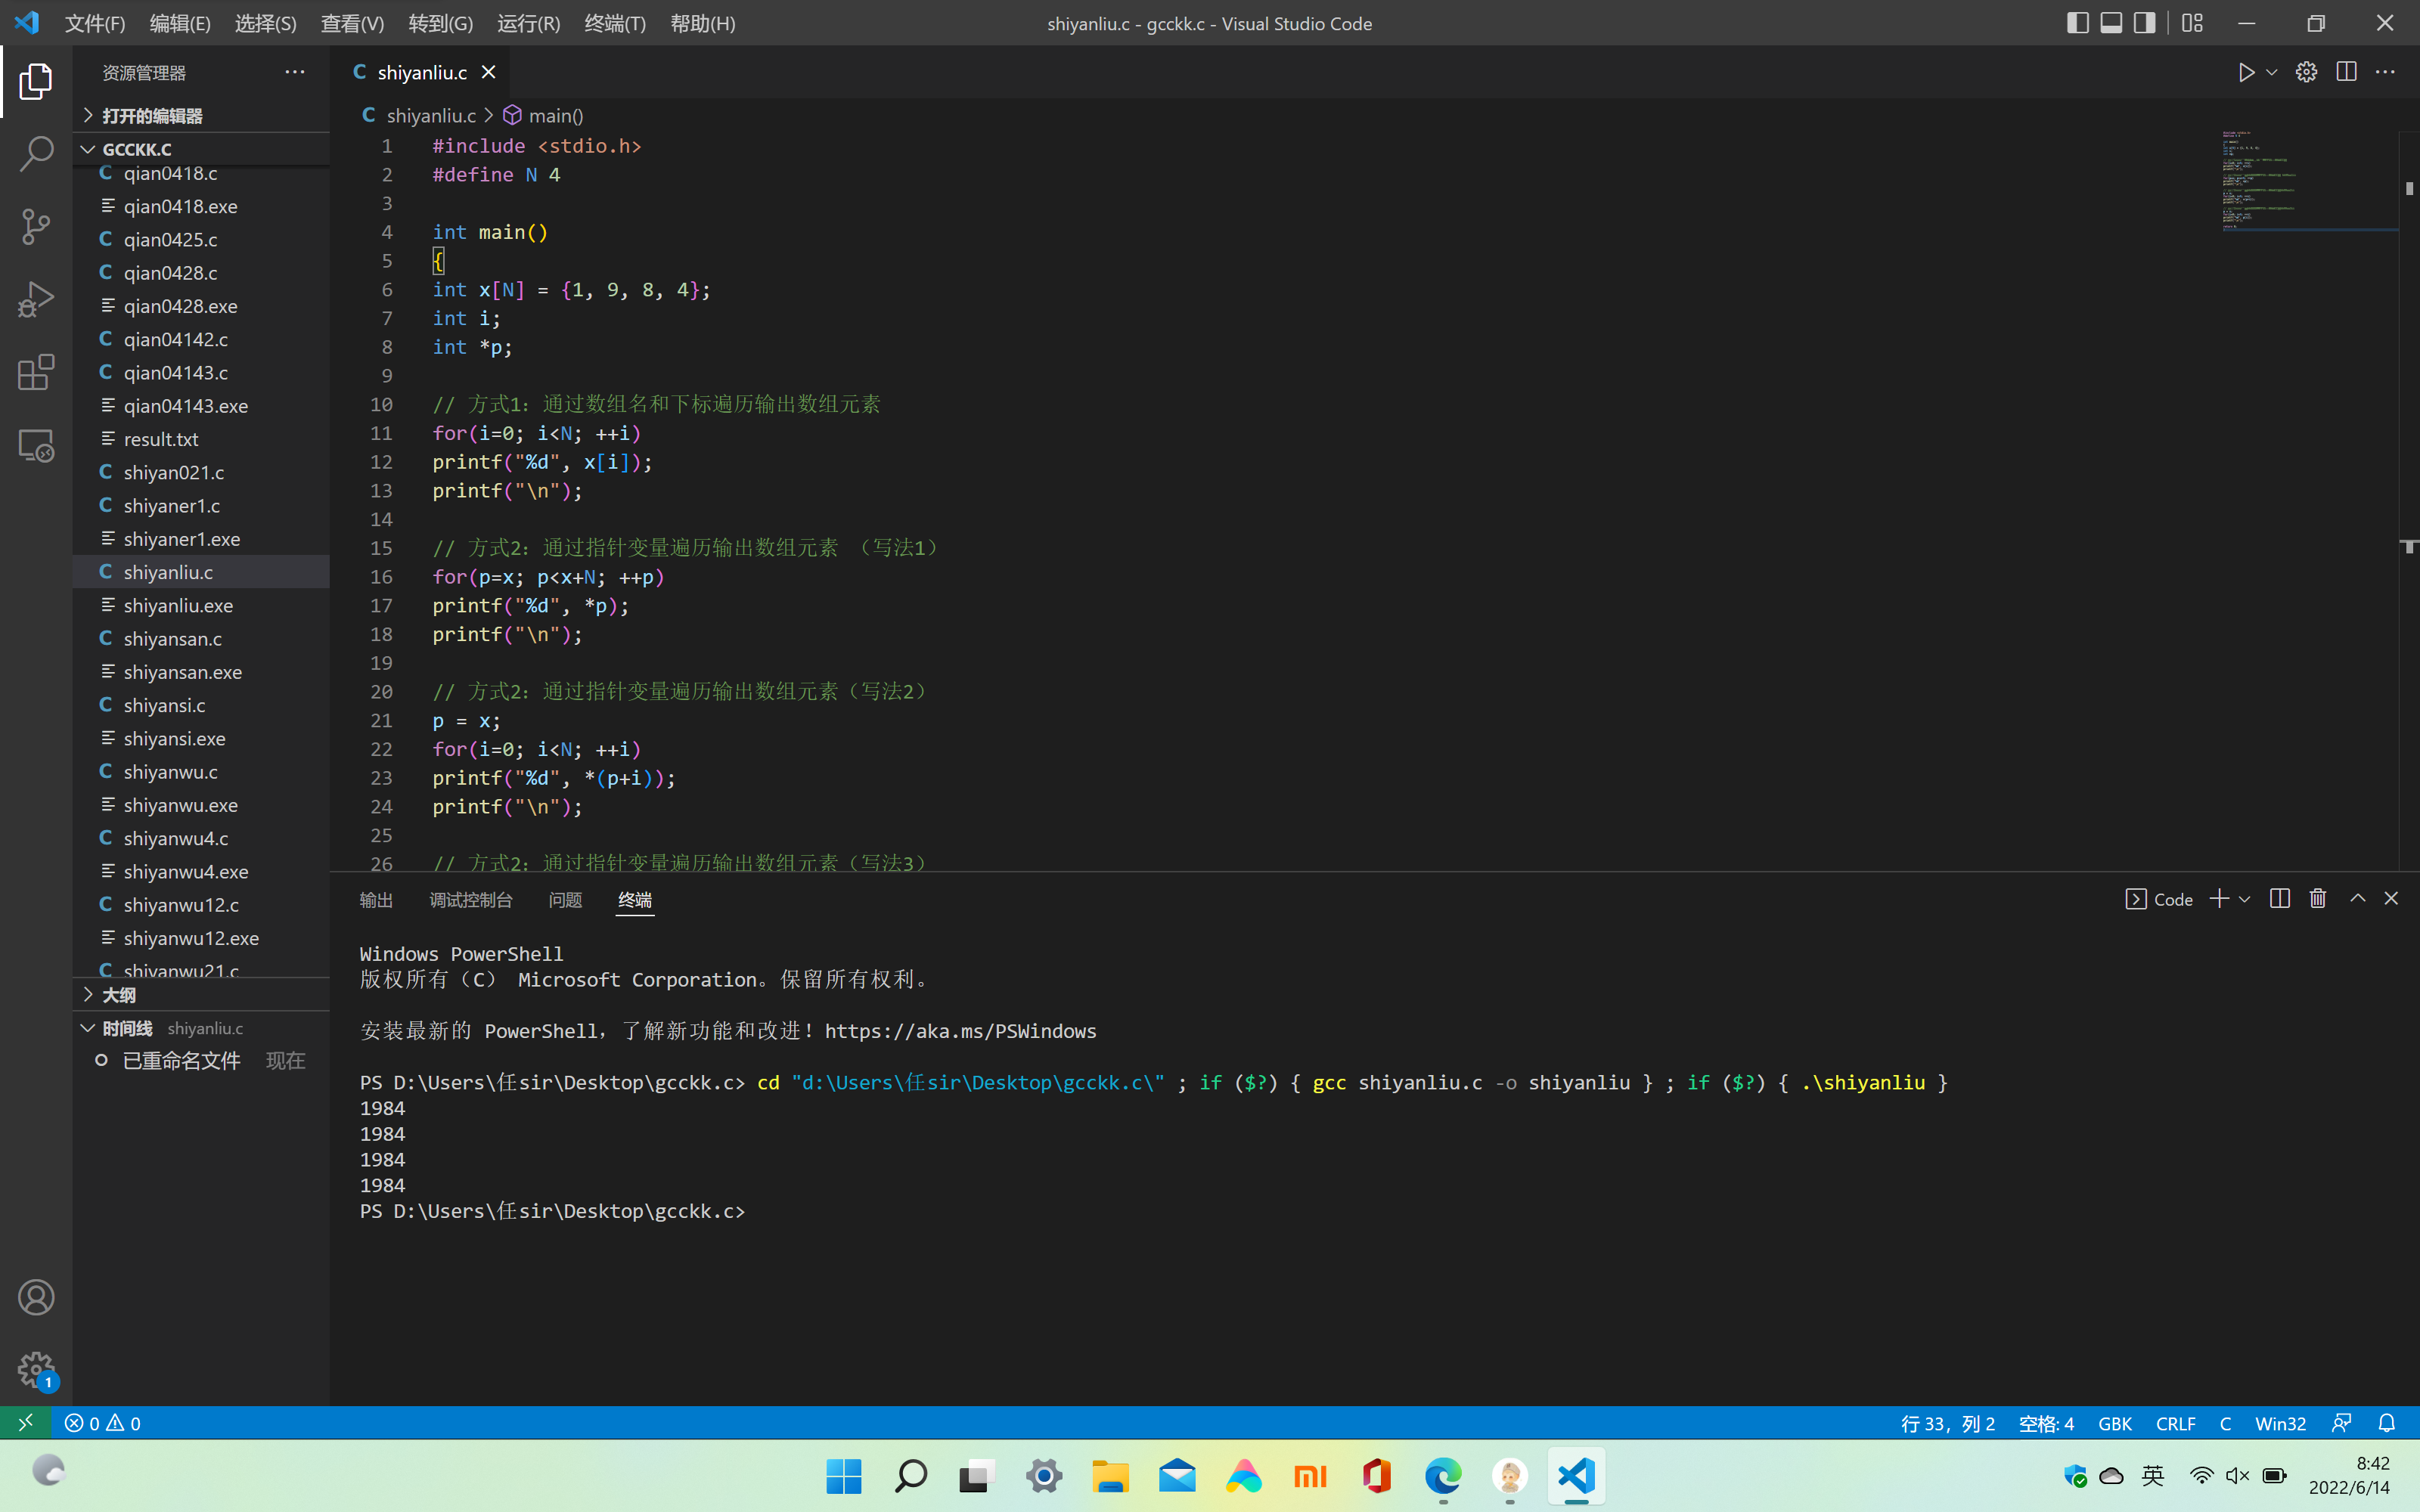Switch to the 输出 panel tab

[x=376, y=900]
